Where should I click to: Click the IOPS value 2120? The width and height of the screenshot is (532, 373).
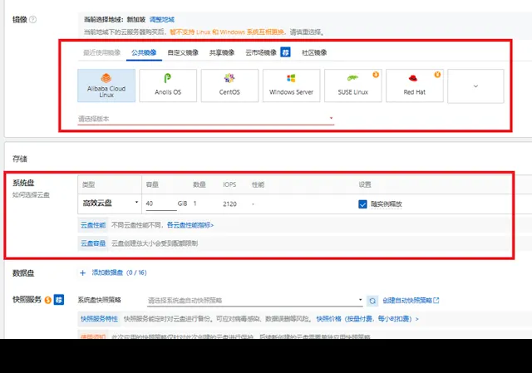pyautogui.click(x=229, y=204)
